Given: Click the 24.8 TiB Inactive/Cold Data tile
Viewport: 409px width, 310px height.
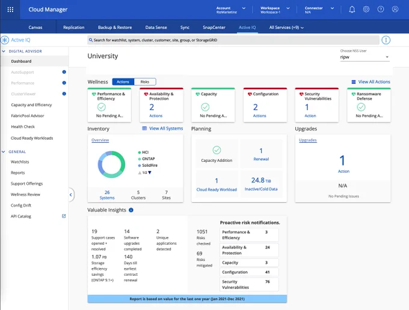Looking at the screenshot, I should (261, 184).
